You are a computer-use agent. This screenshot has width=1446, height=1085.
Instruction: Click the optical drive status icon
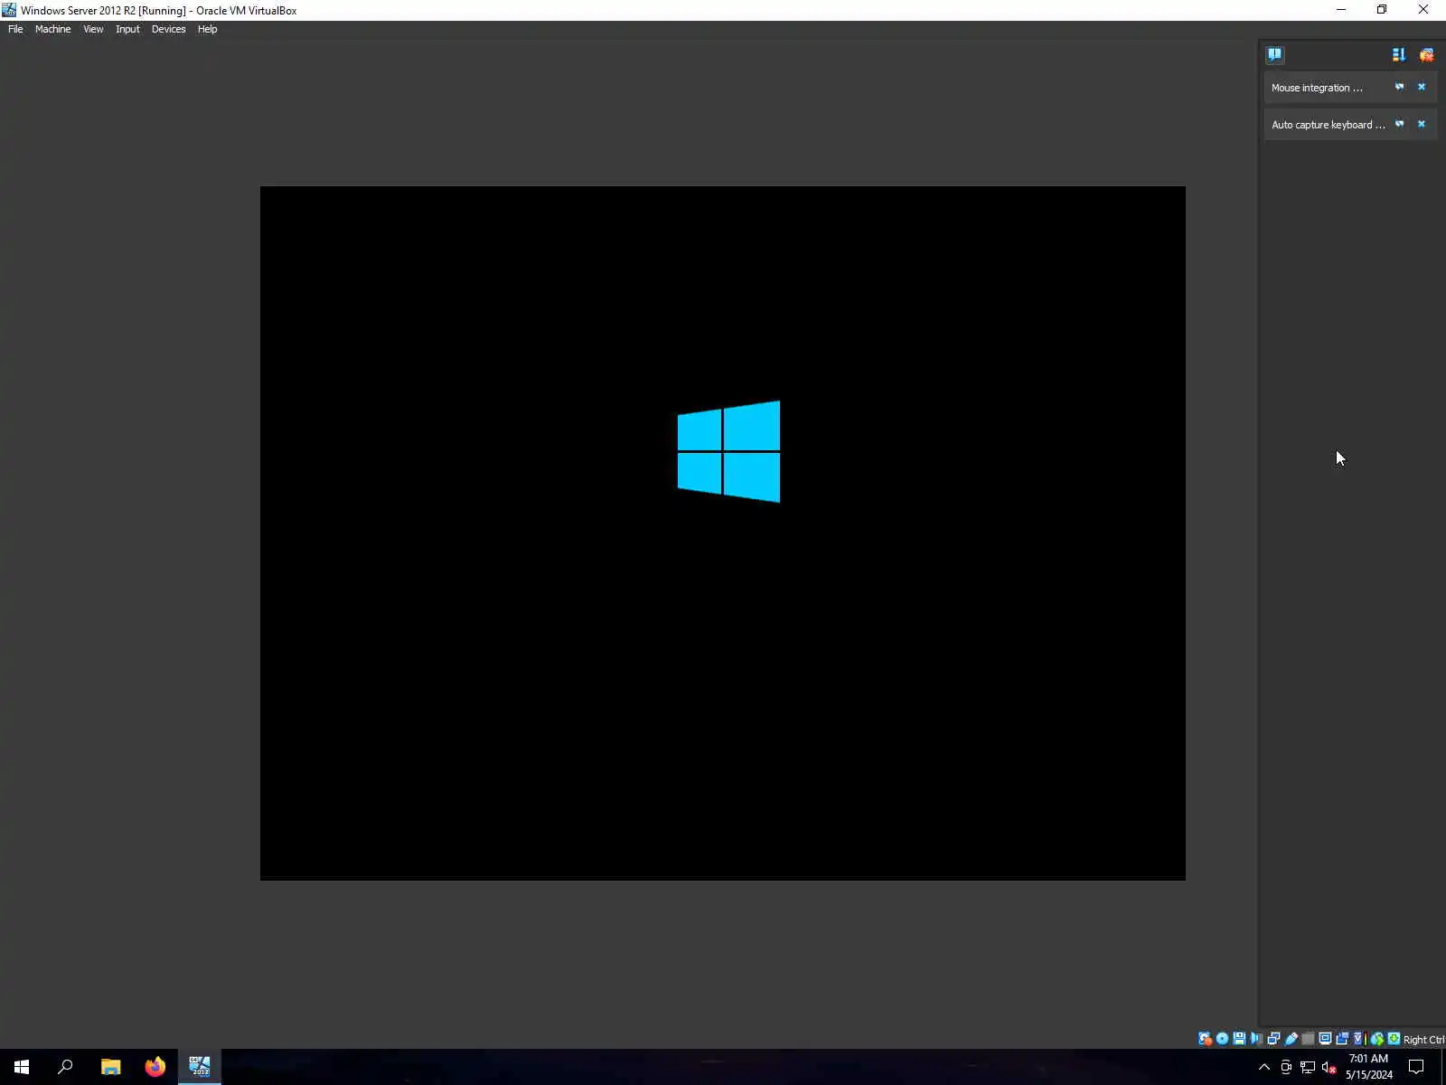point(1222,1039)
